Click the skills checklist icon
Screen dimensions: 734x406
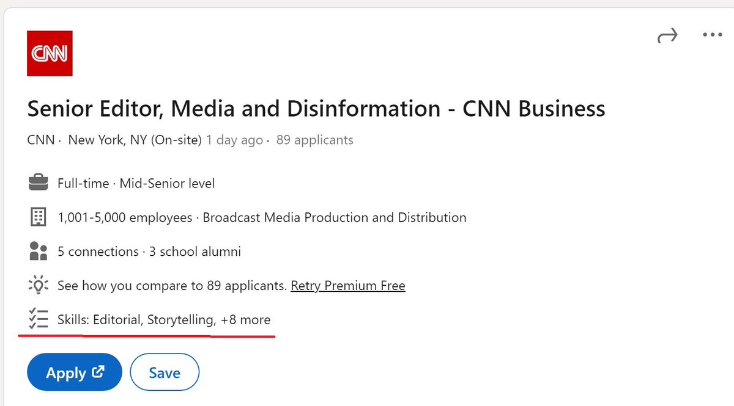tap(38, 319)
